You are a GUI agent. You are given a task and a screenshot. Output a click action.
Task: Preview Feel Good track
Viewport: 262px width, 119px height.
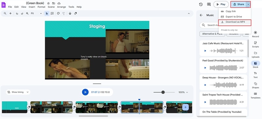(x=205, y=68)
